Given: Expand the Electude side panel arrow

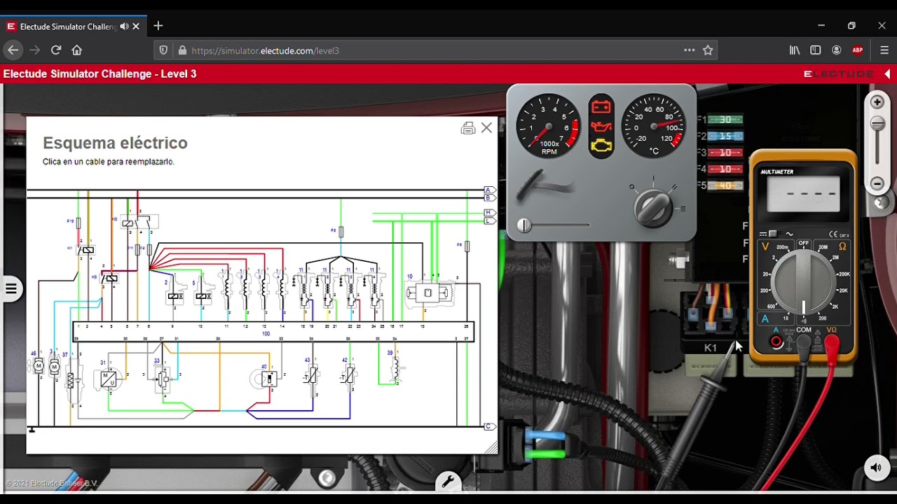Looking at the screenshot, I should point(887,73).
